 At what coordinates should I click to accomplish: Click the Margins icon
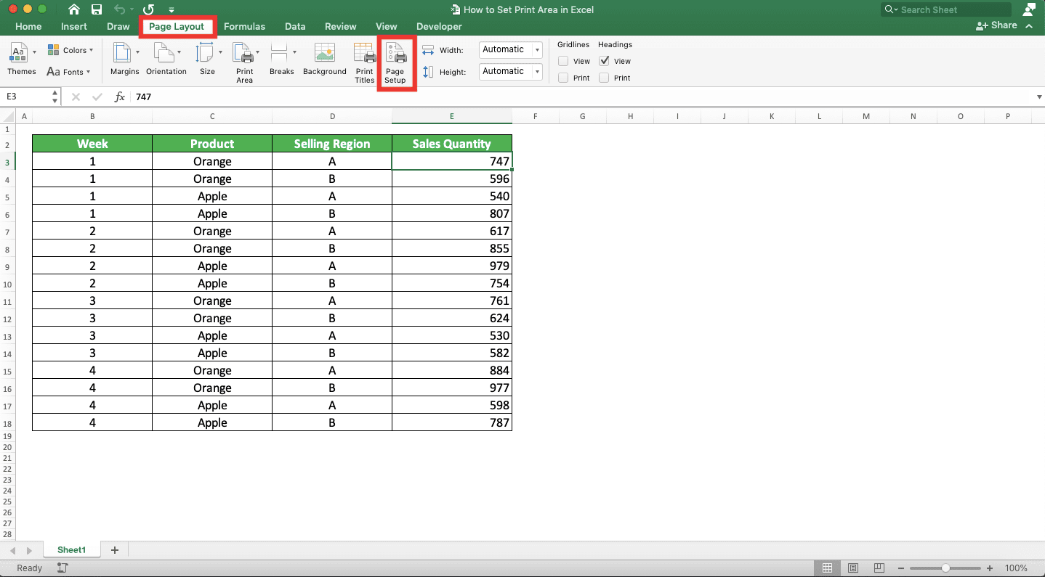(122, 52)
